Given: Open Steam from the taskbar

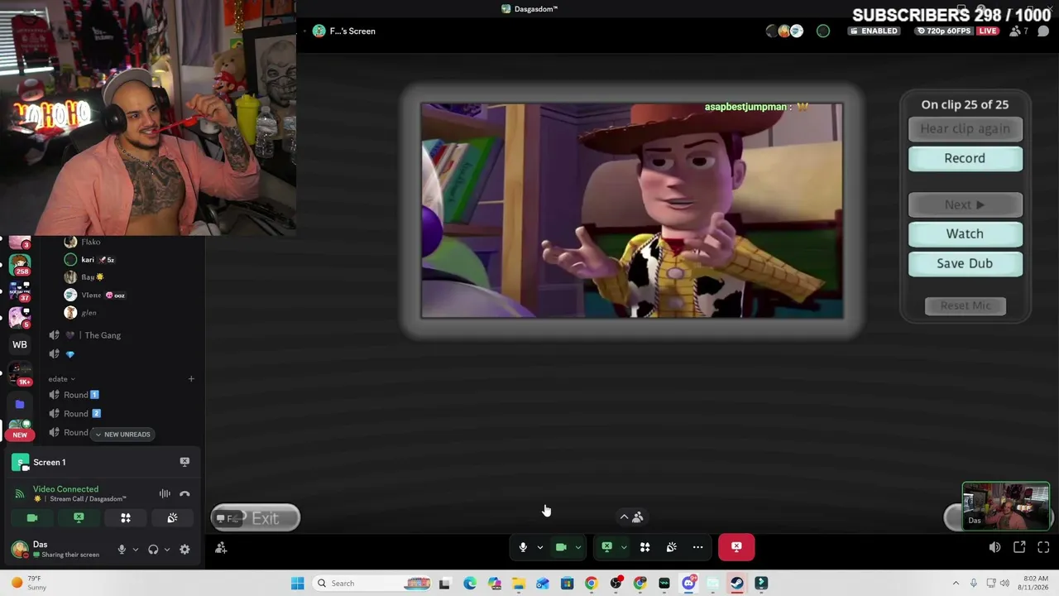Looking at the screenshot, I should [736, 584].
